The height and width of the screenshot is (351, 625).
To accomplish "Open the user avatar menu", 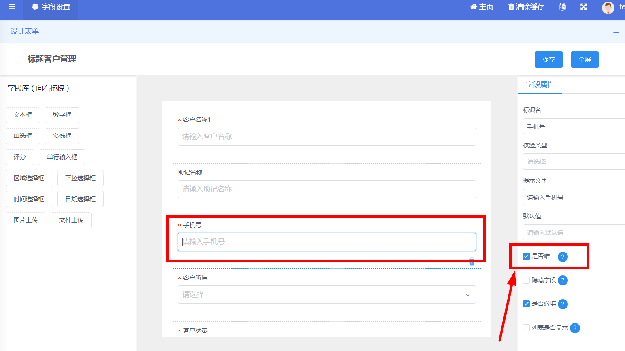I will click(608, 7).
